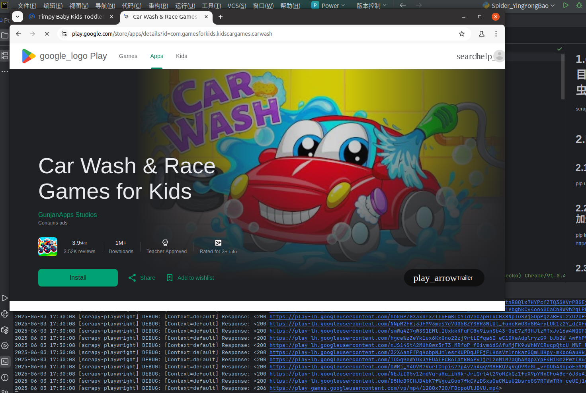
Task: Expand version control 版本控制 dropdown
Action: pos(371,6)
